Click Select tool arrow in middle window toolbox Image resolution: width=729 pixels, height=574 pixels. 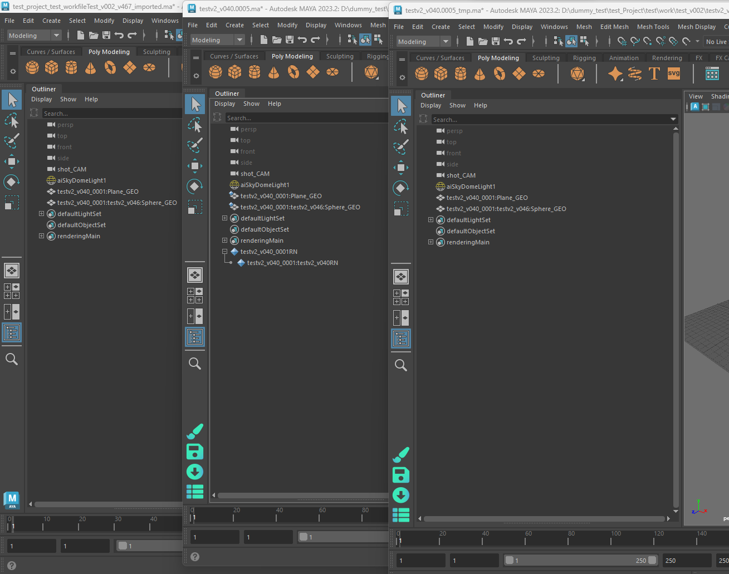click(x=195, y=104)
